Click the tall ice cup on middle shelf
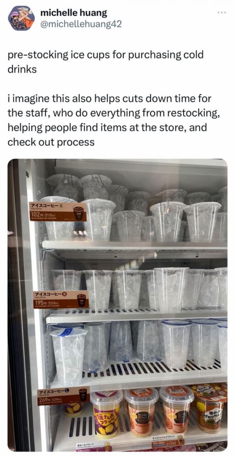Image resolution: width=235 pixels, height=459 pixels. tap(171, 289)
